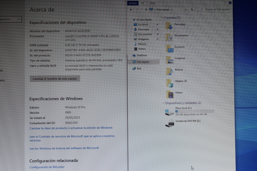Select the Escritorio folder icon
257x171 pixels.
click(169, 49)
